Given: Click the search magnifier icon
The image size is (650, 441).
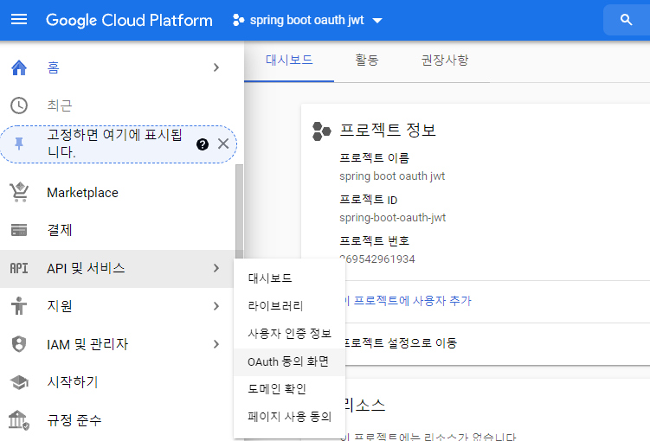Looking at the screenshot, I should click(626, 20).
